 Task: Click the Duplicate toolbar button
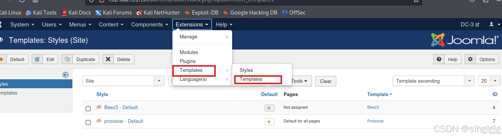click(x=80, y=59)
